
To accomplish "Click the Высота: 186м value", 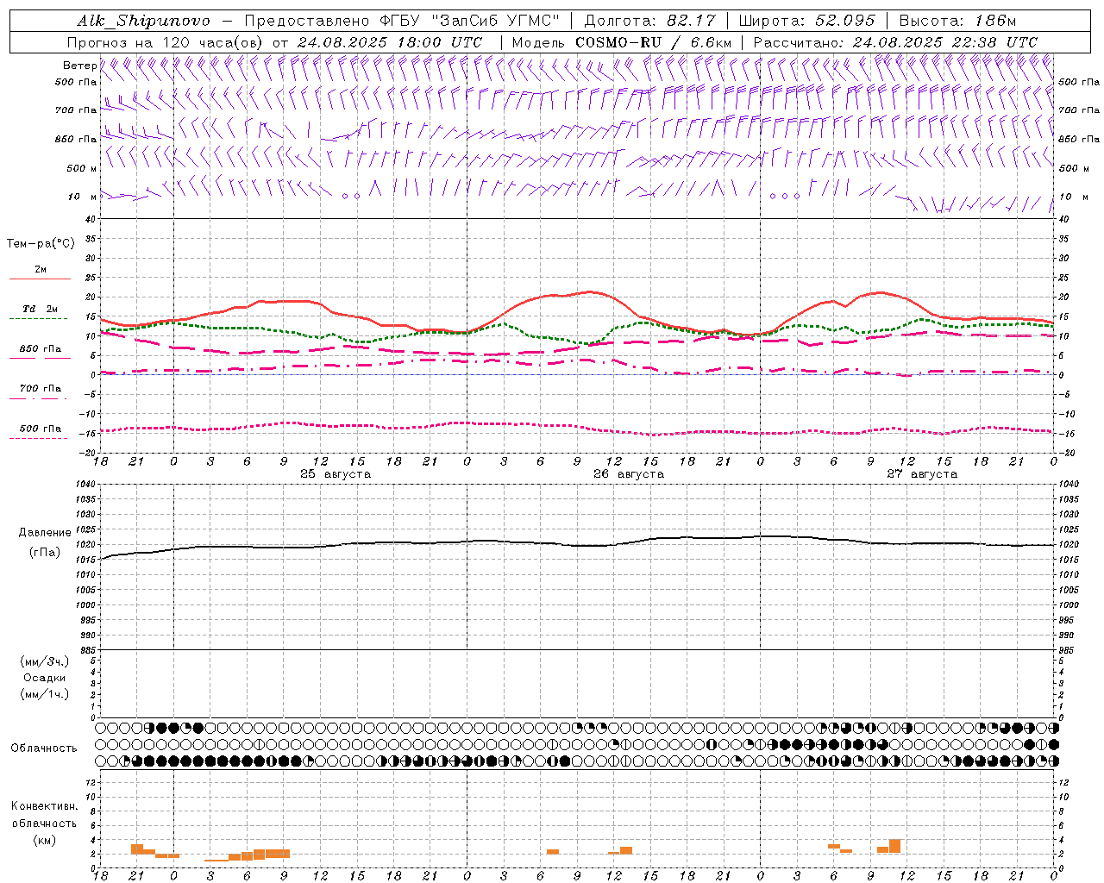I will [x=957, y=21].
